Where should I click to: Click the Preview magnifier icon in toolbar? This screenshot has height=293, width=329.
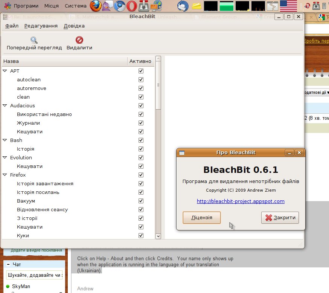[34, 40]
